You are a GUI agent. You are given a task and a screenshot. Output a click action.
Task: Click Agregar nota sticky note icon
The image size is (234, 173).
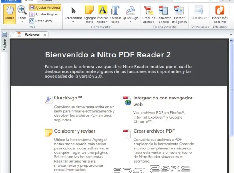pyautogui.click(x=89, y=10)
